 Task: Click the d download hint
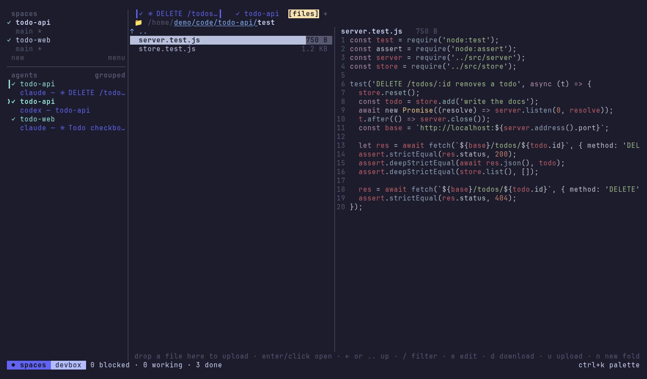pos(512,357)
